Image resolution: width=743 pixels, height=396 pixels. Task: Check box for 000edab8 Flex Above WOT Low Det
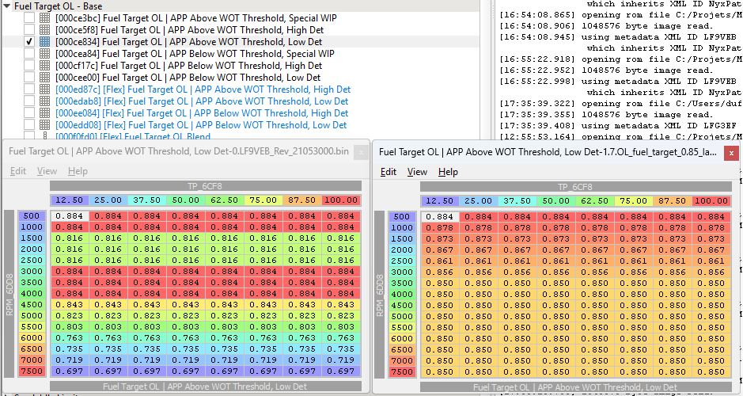point(29,101)
